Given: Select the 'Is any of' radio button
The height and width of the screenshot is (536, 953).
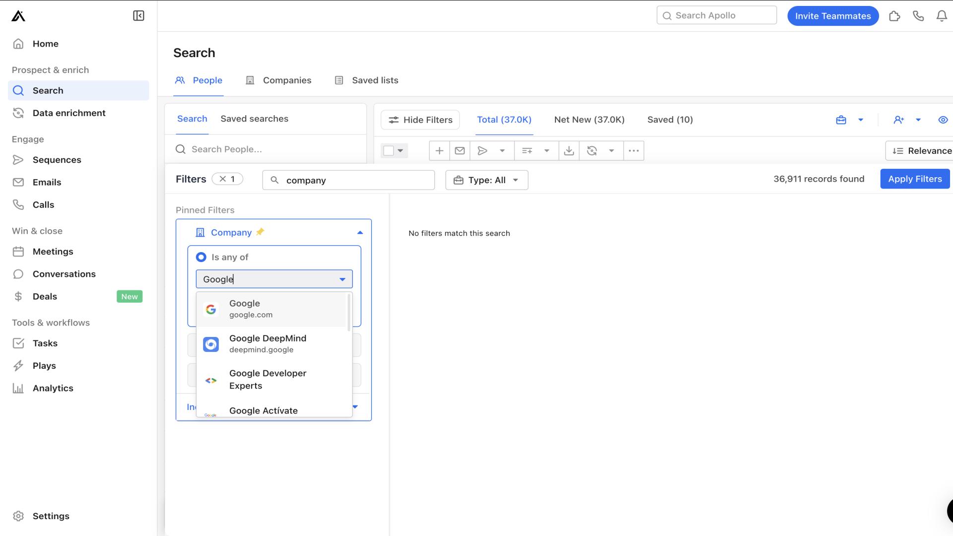Looking at the screenshot, I should tap(201, 257).
